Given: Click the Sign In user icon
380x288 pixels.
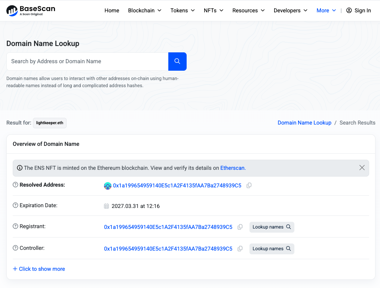Looking at the screenshot, I should coord(349,10).
